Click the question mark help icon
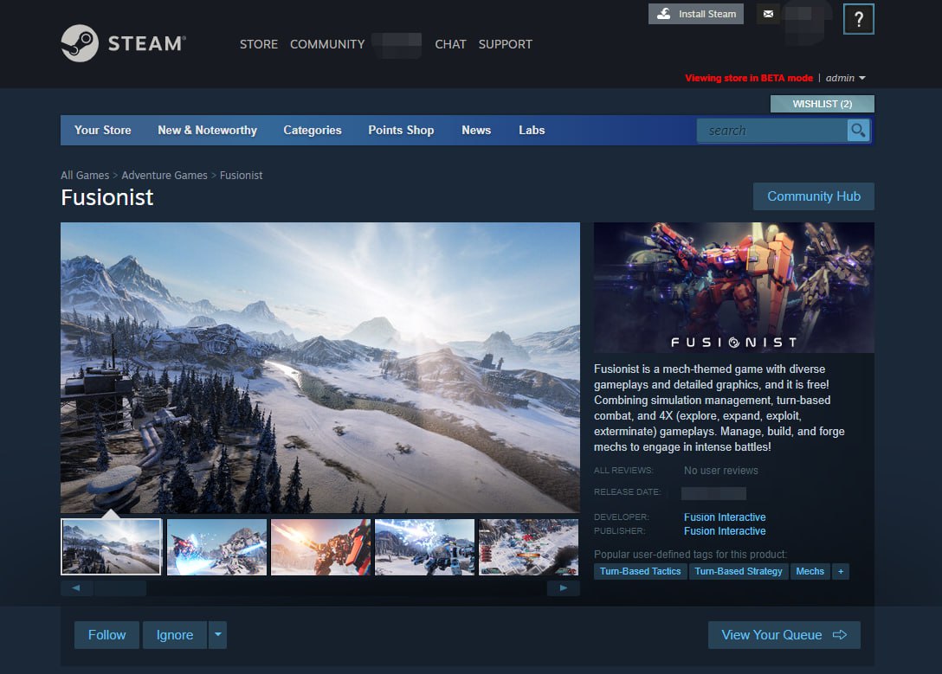The height and width of the screenshot is (674, 942). [859, 19]
